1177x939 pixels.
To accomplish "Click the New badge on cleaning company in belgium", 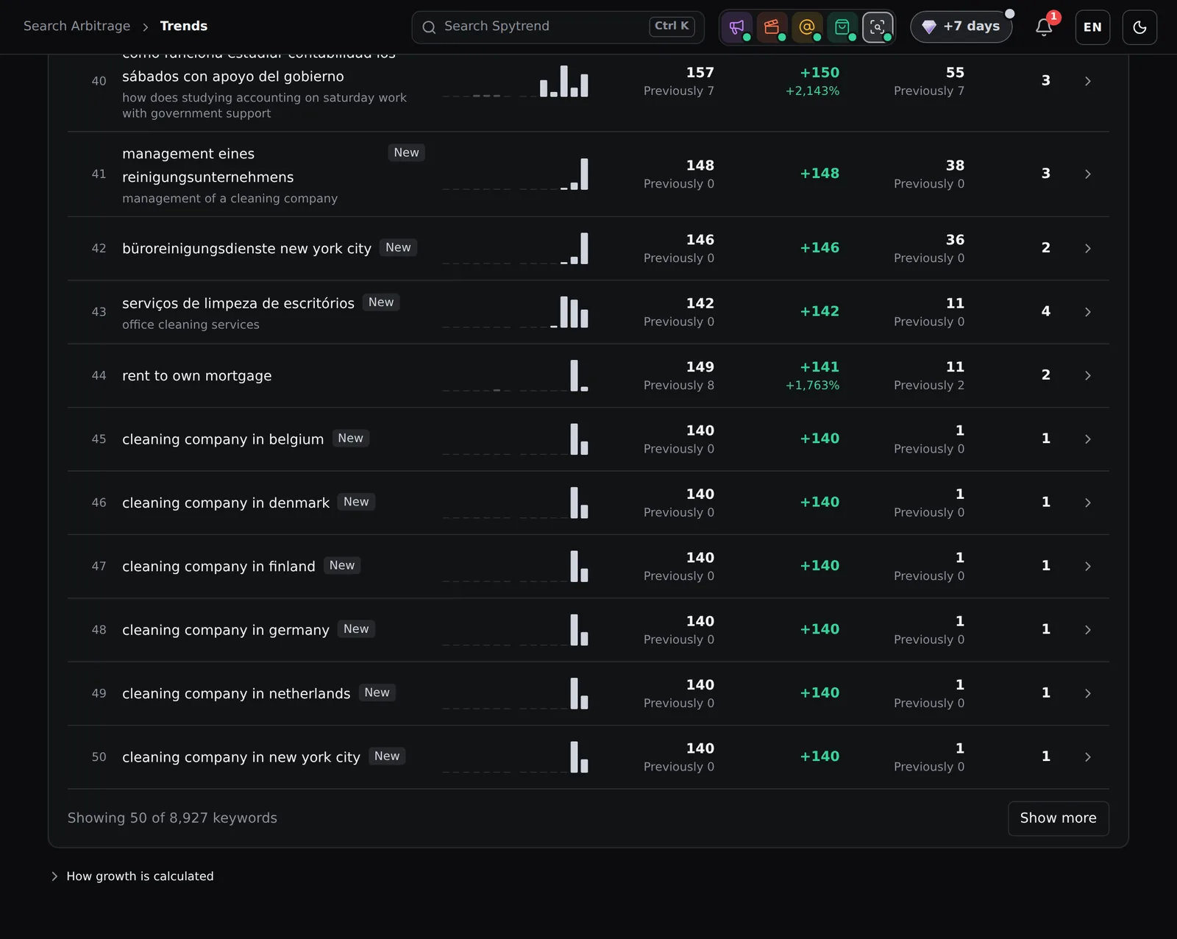I will pos(350,438).
